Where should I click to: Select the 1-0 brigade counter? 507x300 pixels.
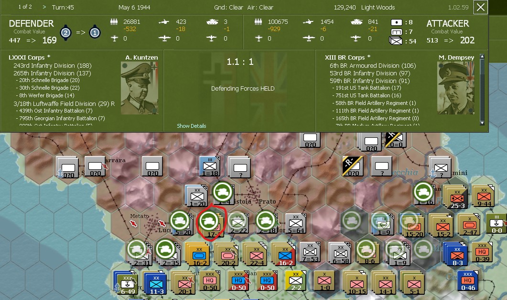[324, 280]
